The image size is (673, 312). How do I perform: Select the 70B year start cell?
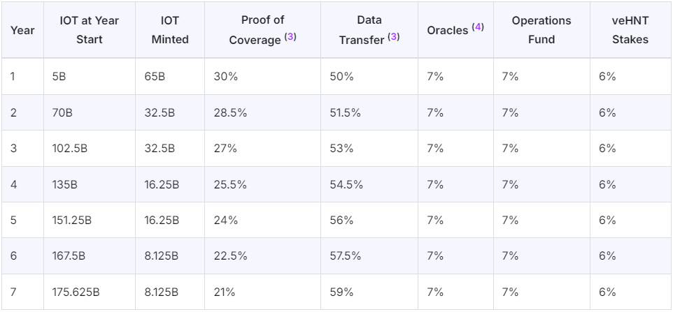click(62, 113)
